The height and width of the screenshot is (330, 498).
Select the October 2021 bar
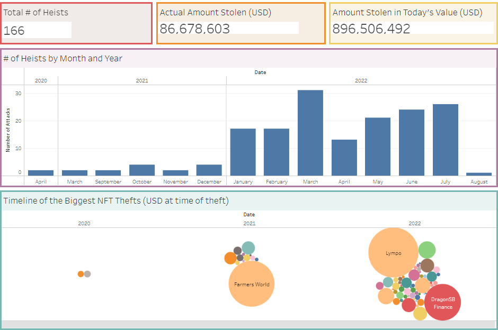coord(142,170)
